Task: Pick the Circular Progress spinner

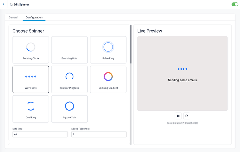Action: click(x=69, y=79)
